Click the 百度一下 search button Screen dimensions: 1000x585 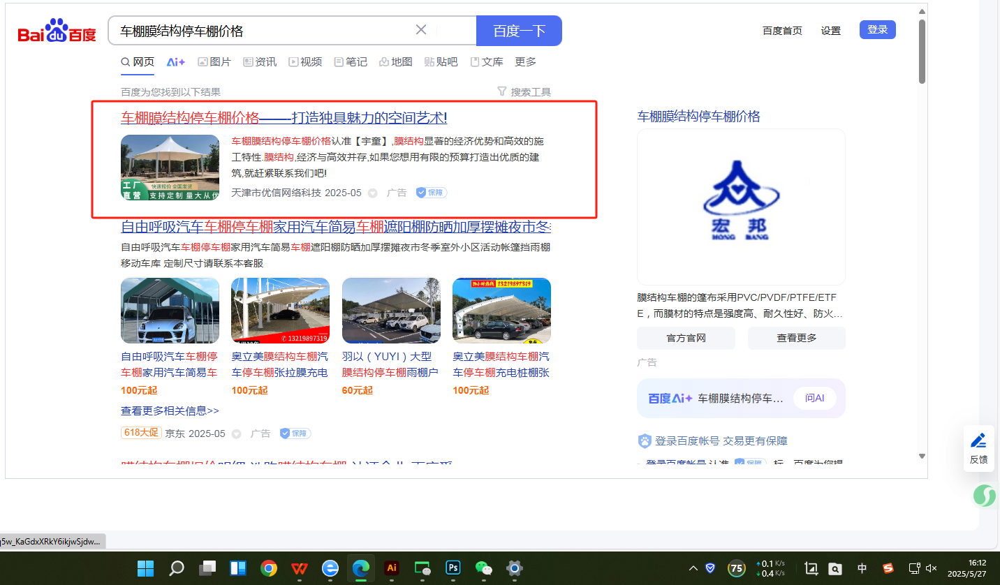click(x=519, y=31)
